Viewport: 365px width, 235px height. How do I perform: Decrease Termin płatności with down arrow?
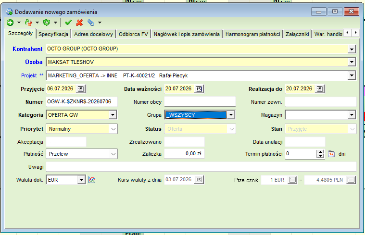point(321,156)
